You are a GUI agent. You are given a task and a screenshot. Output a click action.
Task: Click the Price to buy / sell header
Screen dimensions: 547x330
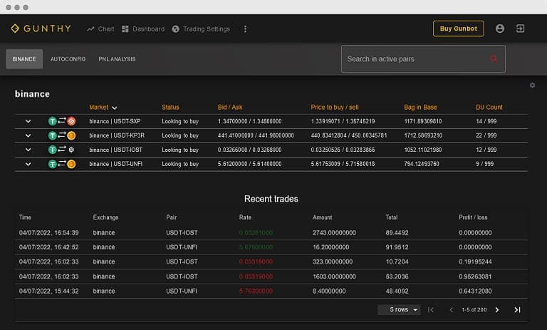click(x=335, y=108)
